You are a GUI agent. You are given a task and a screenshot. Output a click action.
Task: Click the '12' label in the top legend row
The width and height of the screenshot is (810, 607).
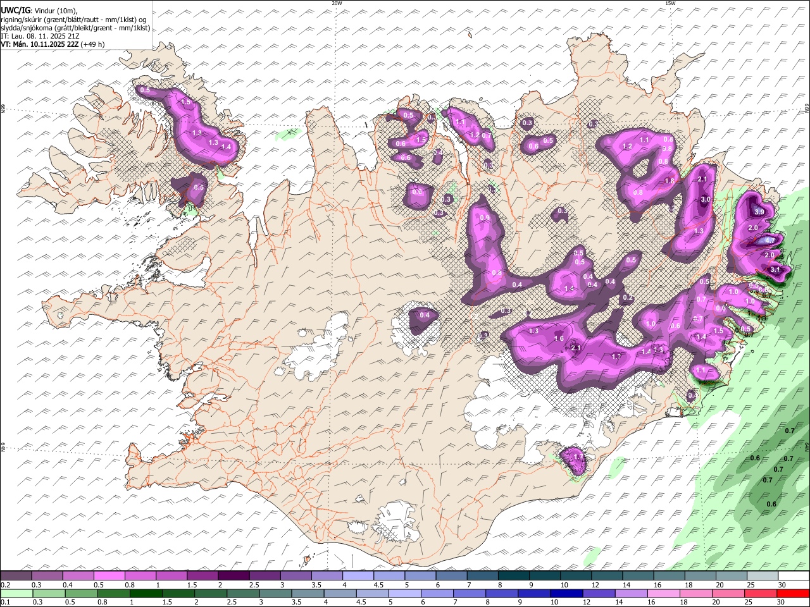pos(596,585)
